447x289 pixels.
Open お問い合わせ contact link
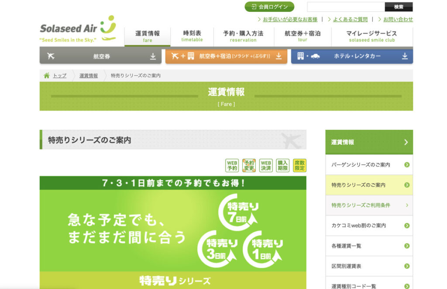pyautogui.click(x=398, y=19)
